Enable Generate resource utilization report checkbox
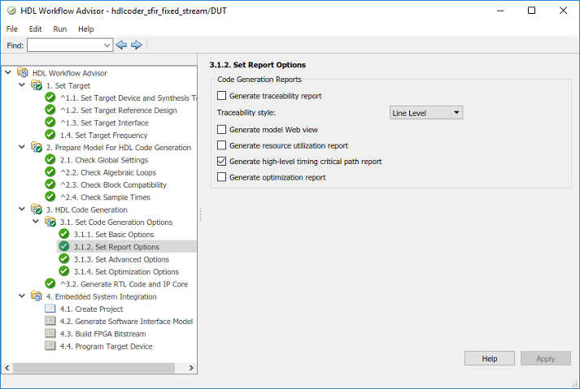The height and width of the screenshot is (389, 580). pyautogui.click(x=222, y=145)
